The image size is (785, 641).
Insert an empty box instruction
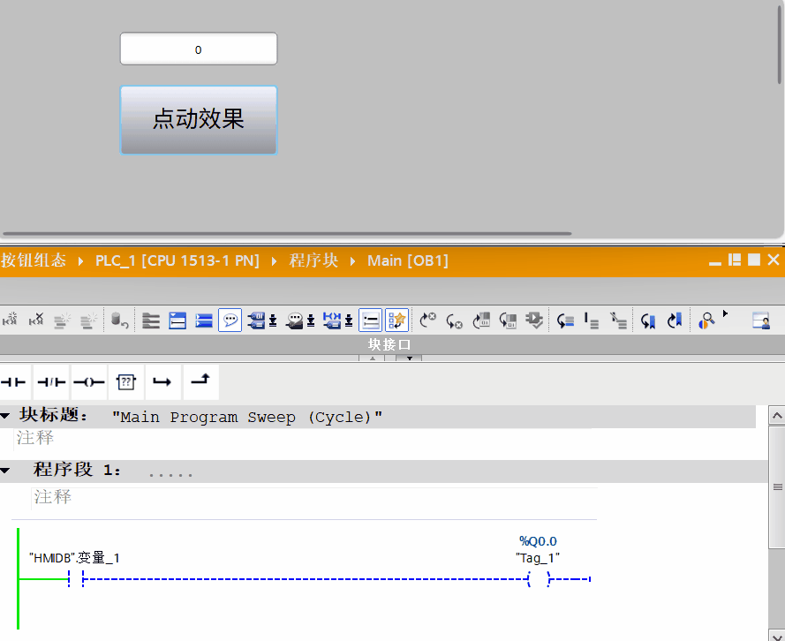coord(125,381)
